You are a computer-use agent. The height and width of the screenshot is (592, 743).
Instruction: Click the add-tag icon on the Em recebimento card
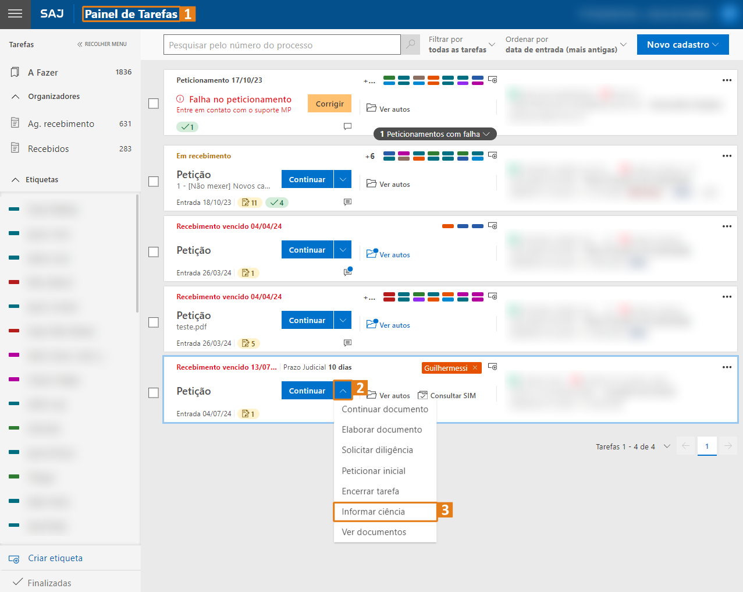492,155
